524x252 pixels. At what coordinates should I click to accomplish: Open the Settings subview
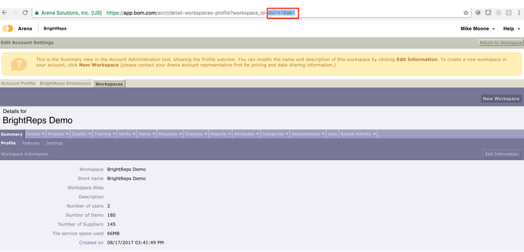click(x=54, y=143)
